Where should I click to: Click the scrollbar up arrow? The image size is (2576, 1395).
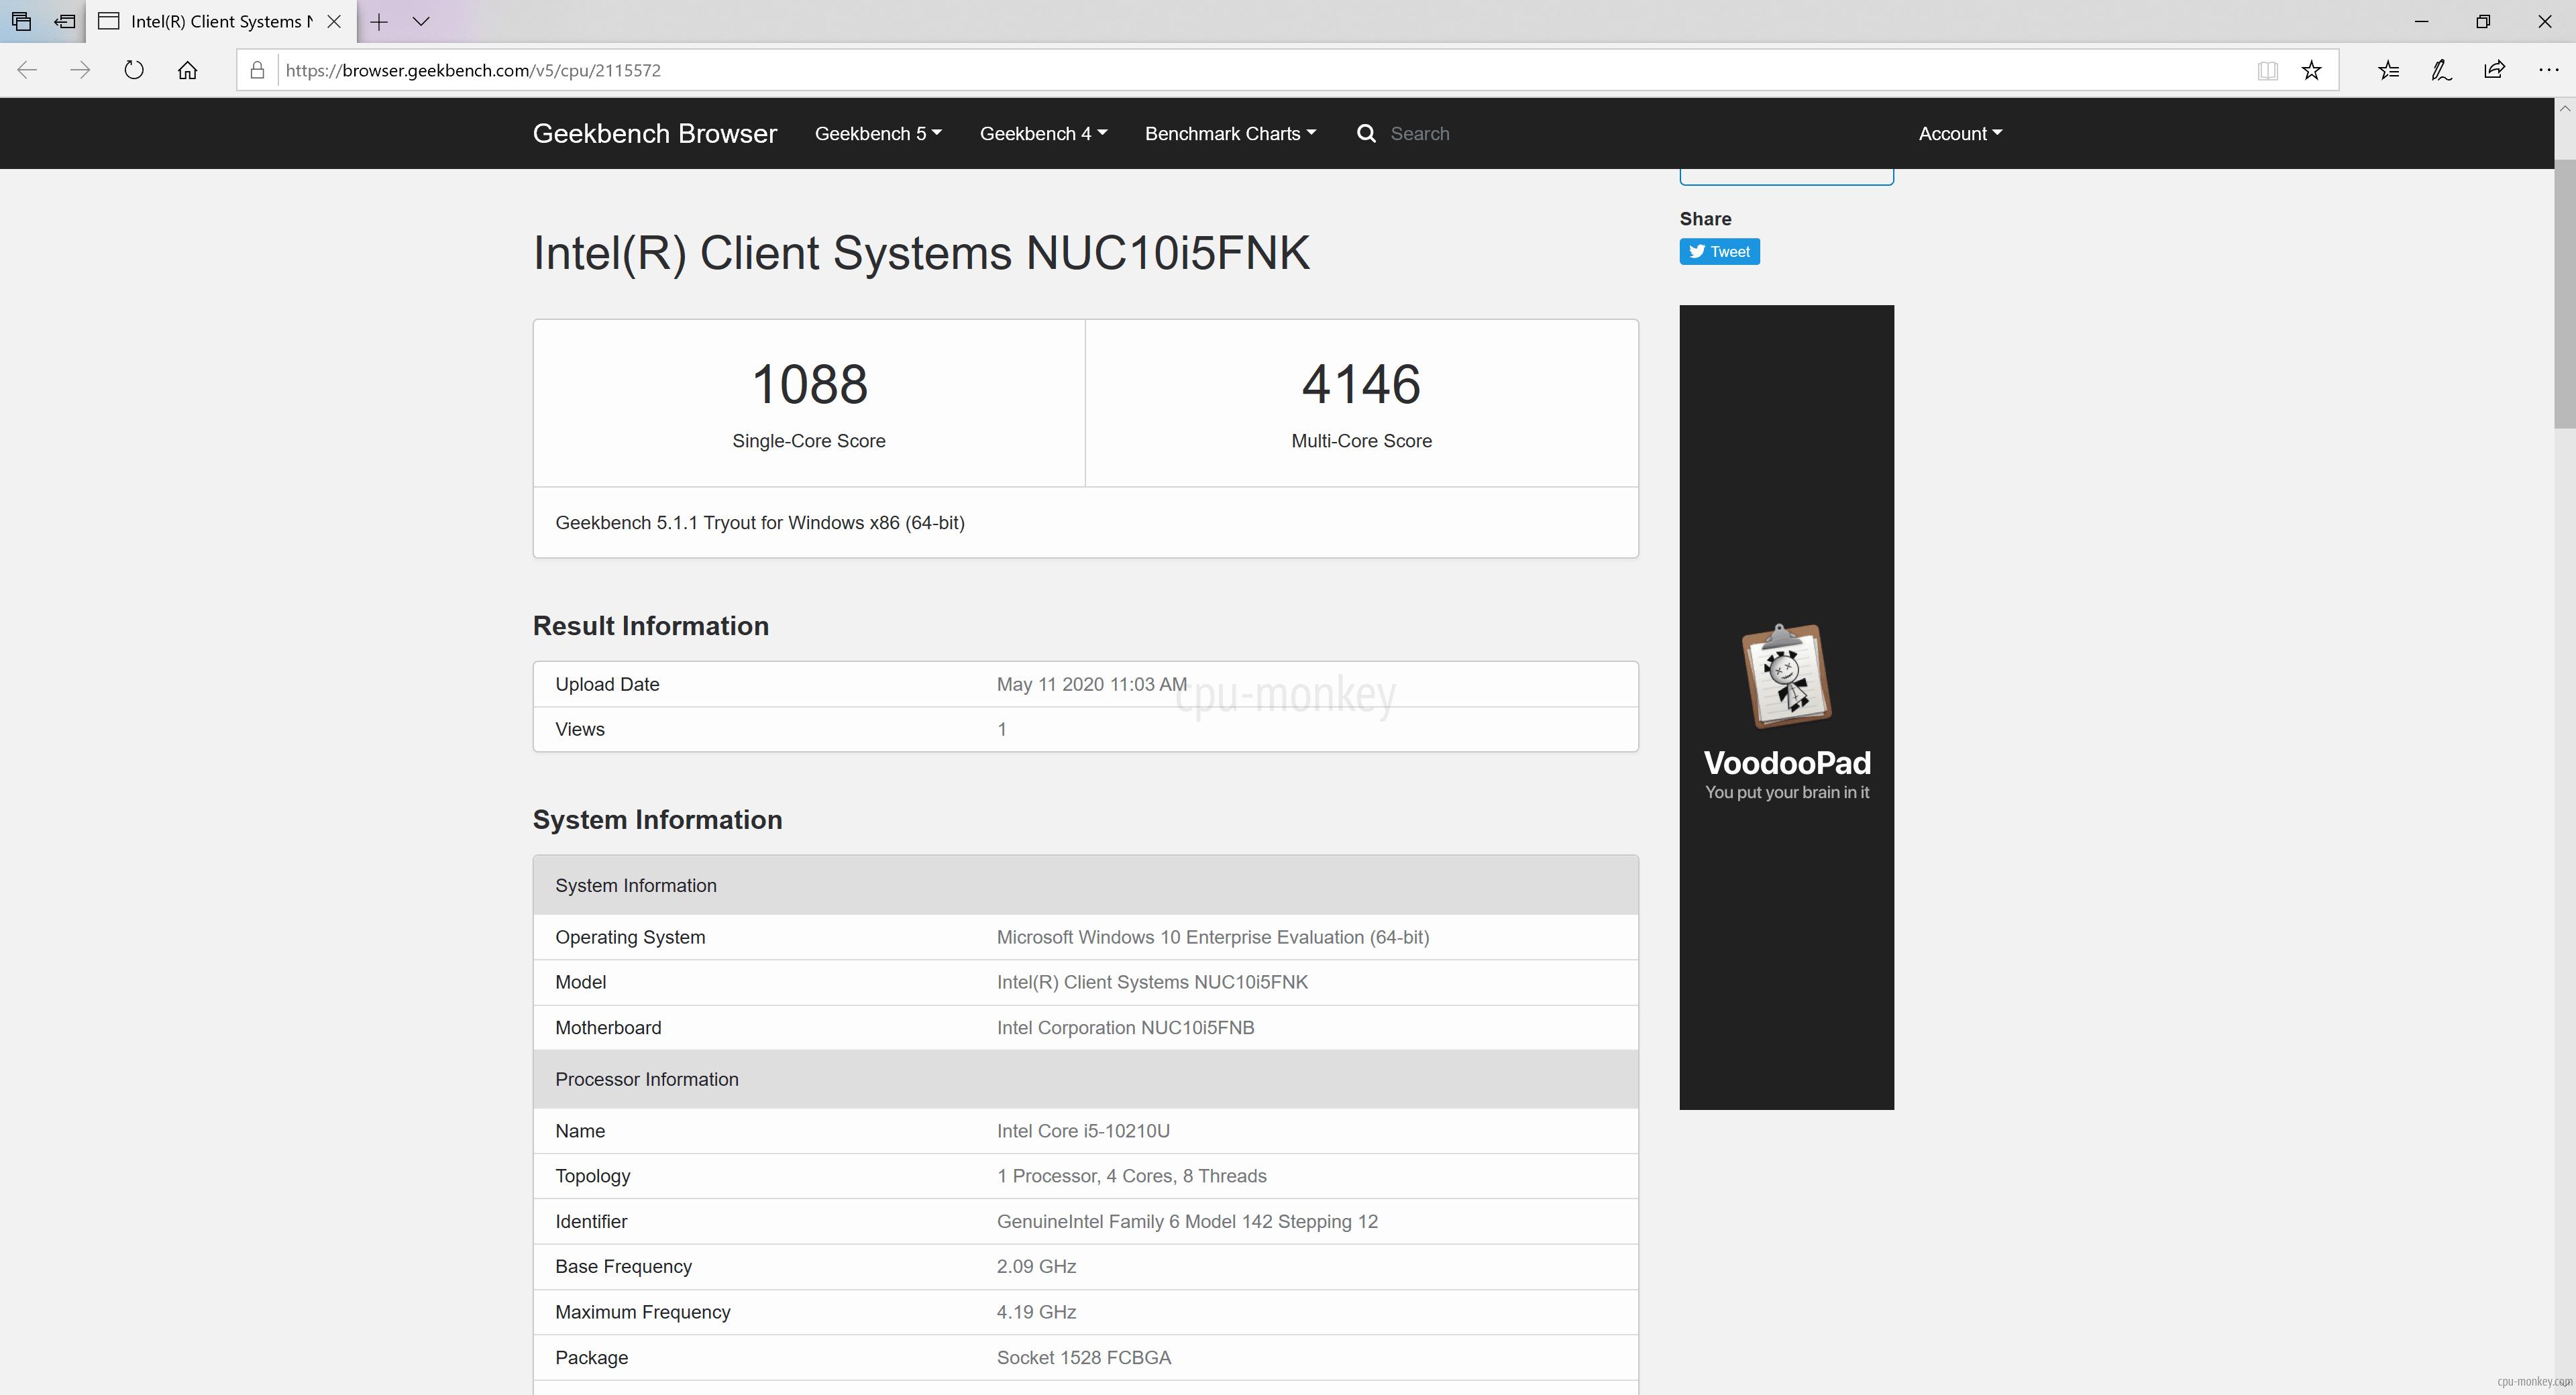pos(2564,108)
